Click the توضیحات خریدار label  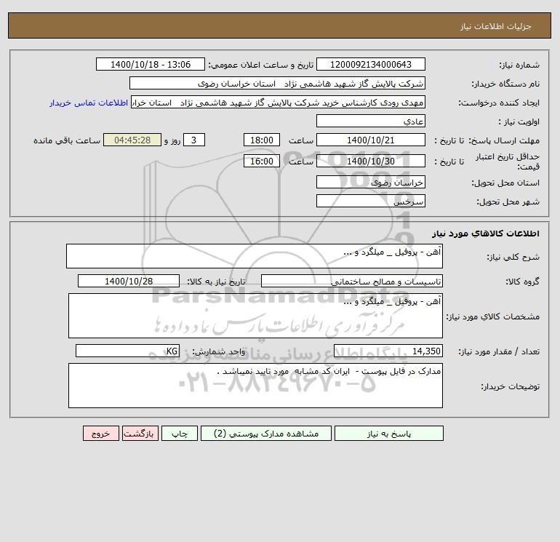tap(510, 386)
